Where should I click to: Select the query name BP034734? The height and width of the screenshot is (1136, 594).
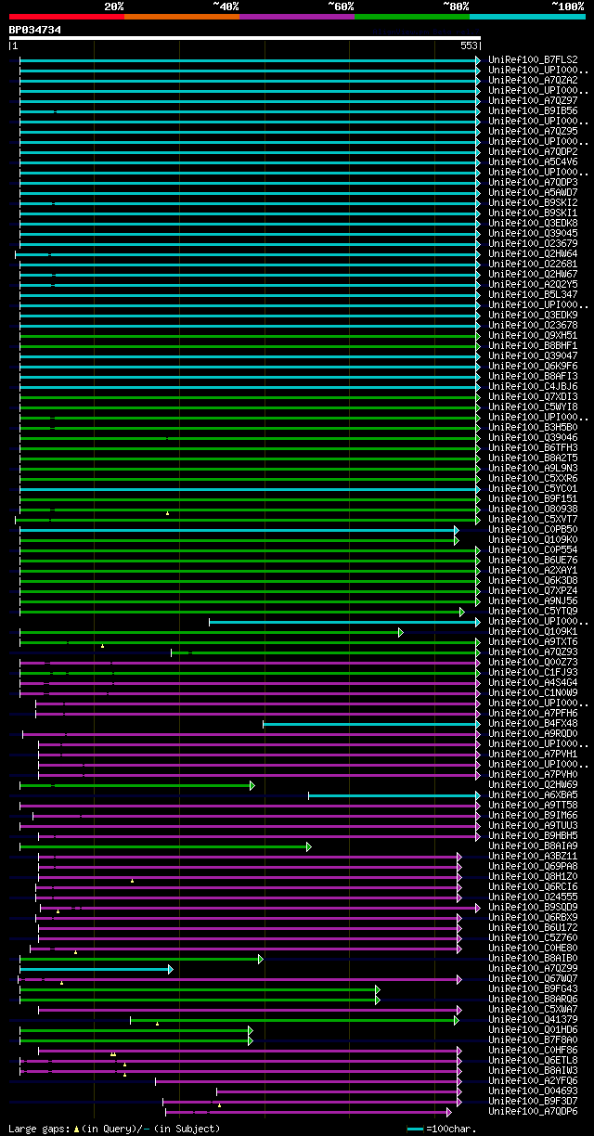pos(35,30)
